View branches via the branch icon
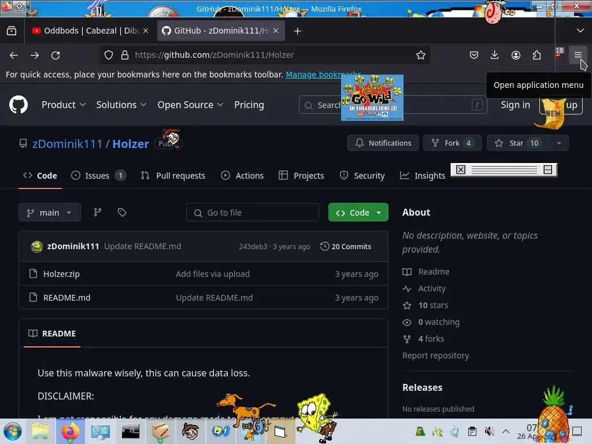The height and width of the screenshot is (444, 592). [97, 213]
